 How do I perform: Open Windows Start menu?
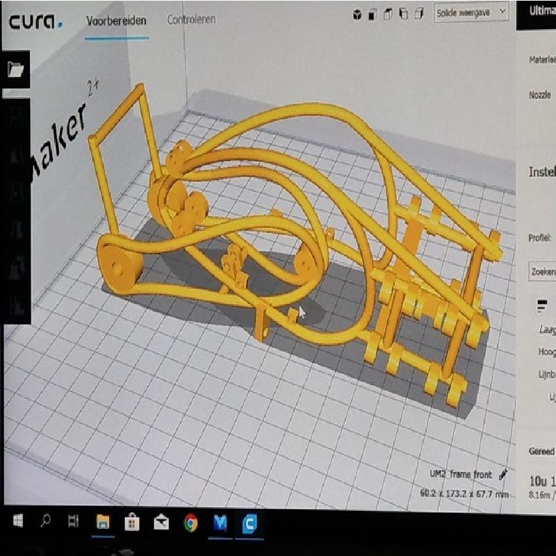pos(17,521)
